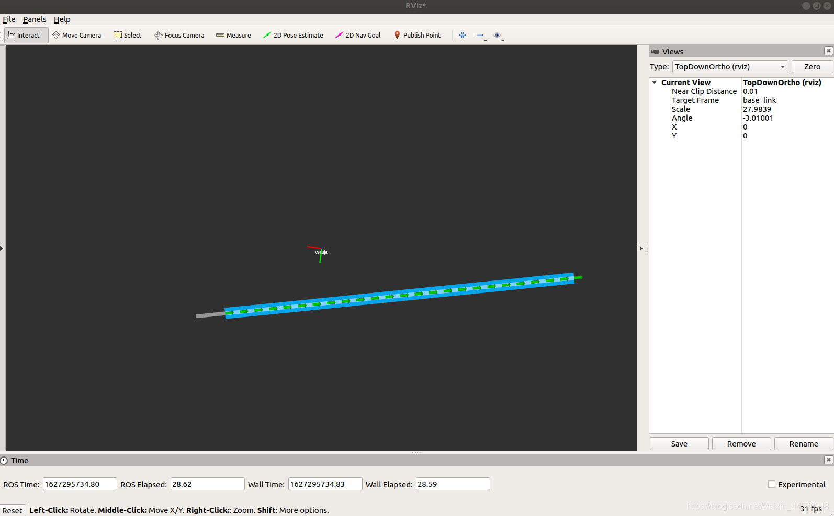Open the File menu

(9, 19)
